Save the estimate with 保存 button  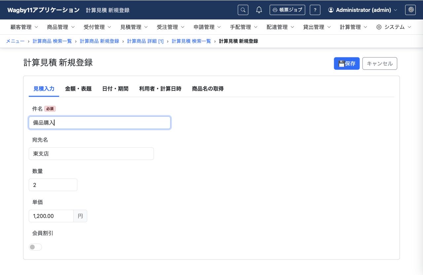(347, 64)
